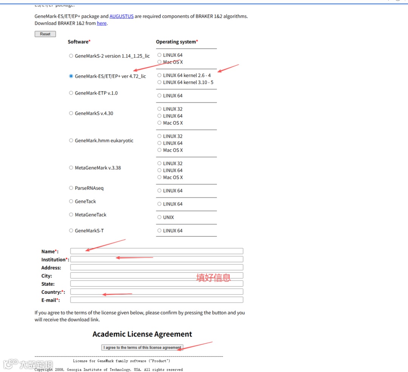Choose Mac OS X for MetaGeneMark
This screenshot has height=372, width=408.
(x=159, y=177)
